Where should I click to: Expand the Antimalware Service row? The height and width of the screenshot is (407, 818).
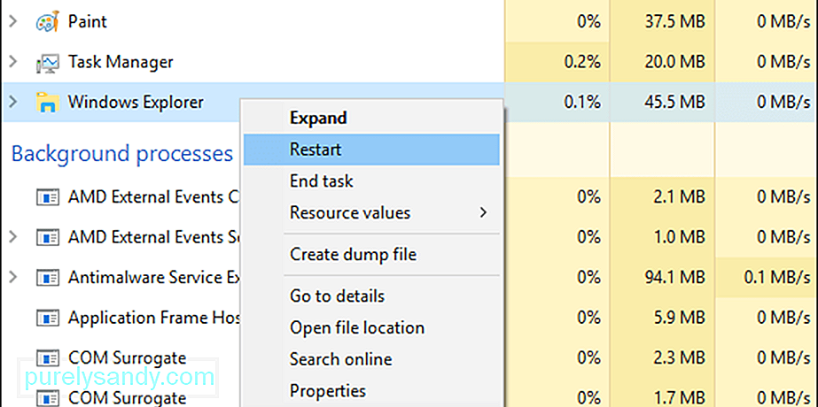point(13,277)
